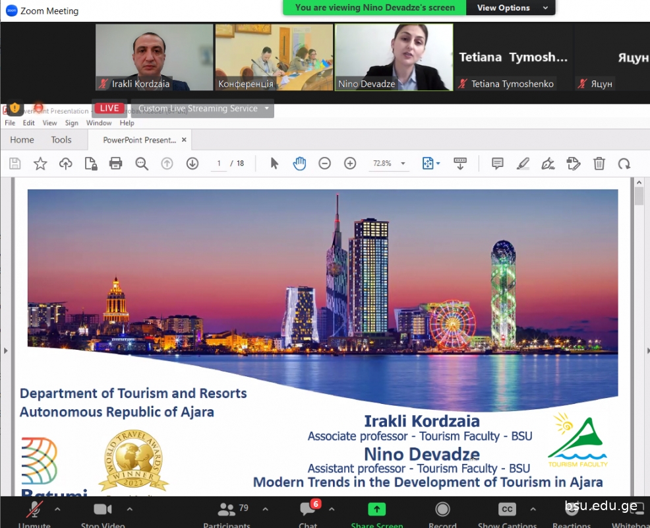The width and height of the screenshot is (650, 528).
Task: Open the Window menu
Action: click(99, 123)
